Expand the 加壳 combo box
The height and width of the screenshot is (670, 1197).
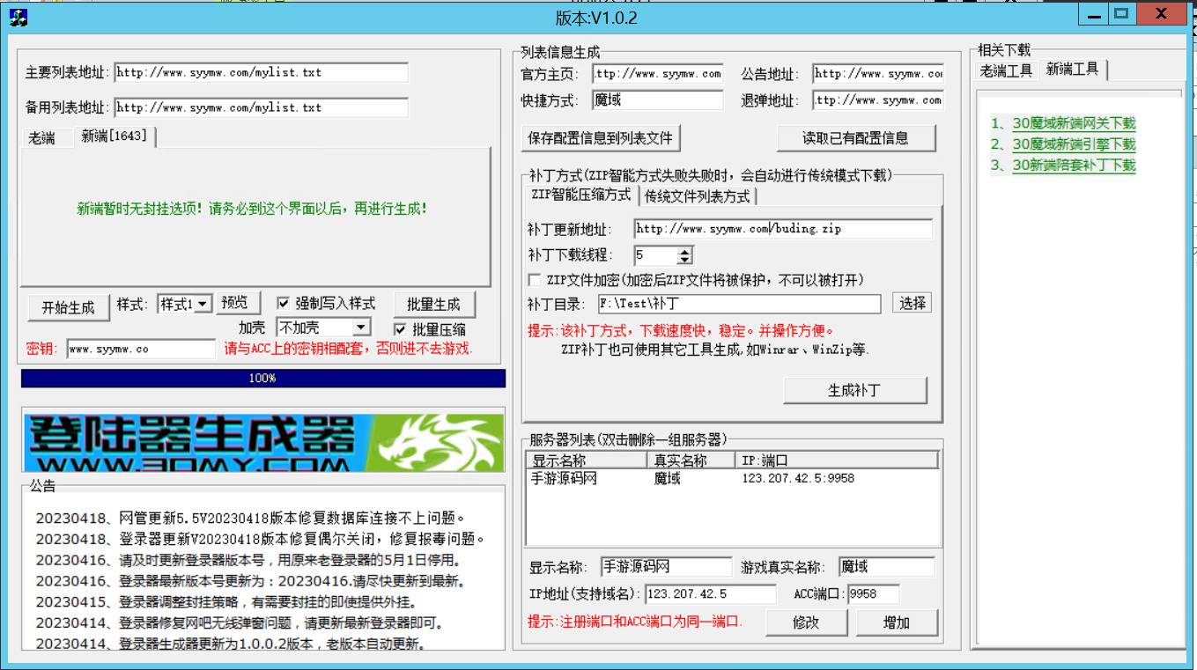pyautogui.click(x=360, y=328)
